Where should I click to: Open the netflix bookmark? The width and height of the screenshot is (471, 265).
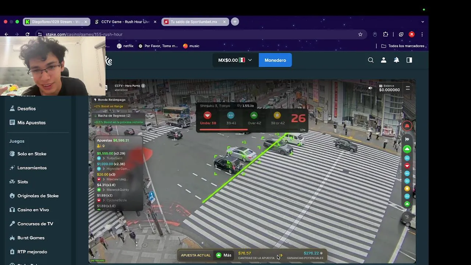[x=125, y=46]
